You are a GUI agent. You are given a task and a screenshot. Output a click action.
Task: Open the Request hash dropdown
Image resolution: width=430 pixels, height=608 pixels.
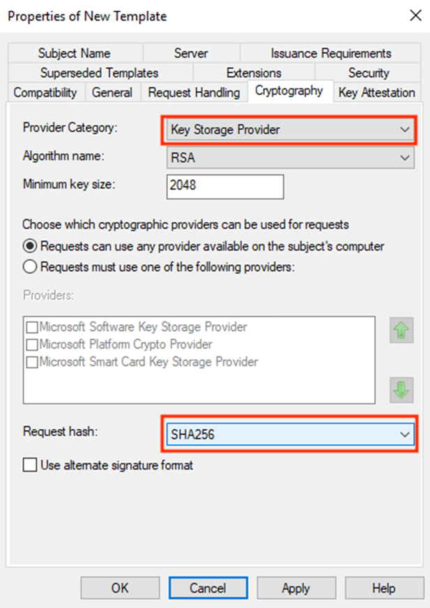point(291,434)
